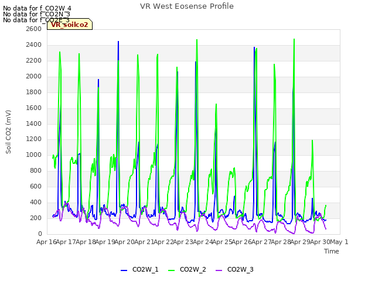Click the May 1 x-axis tick label

[339, 242]
